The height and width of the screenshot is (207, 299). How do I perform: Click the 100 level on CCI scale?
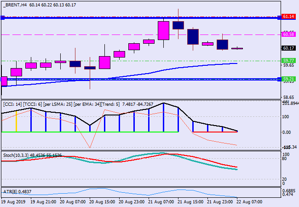tap(286, 116)
